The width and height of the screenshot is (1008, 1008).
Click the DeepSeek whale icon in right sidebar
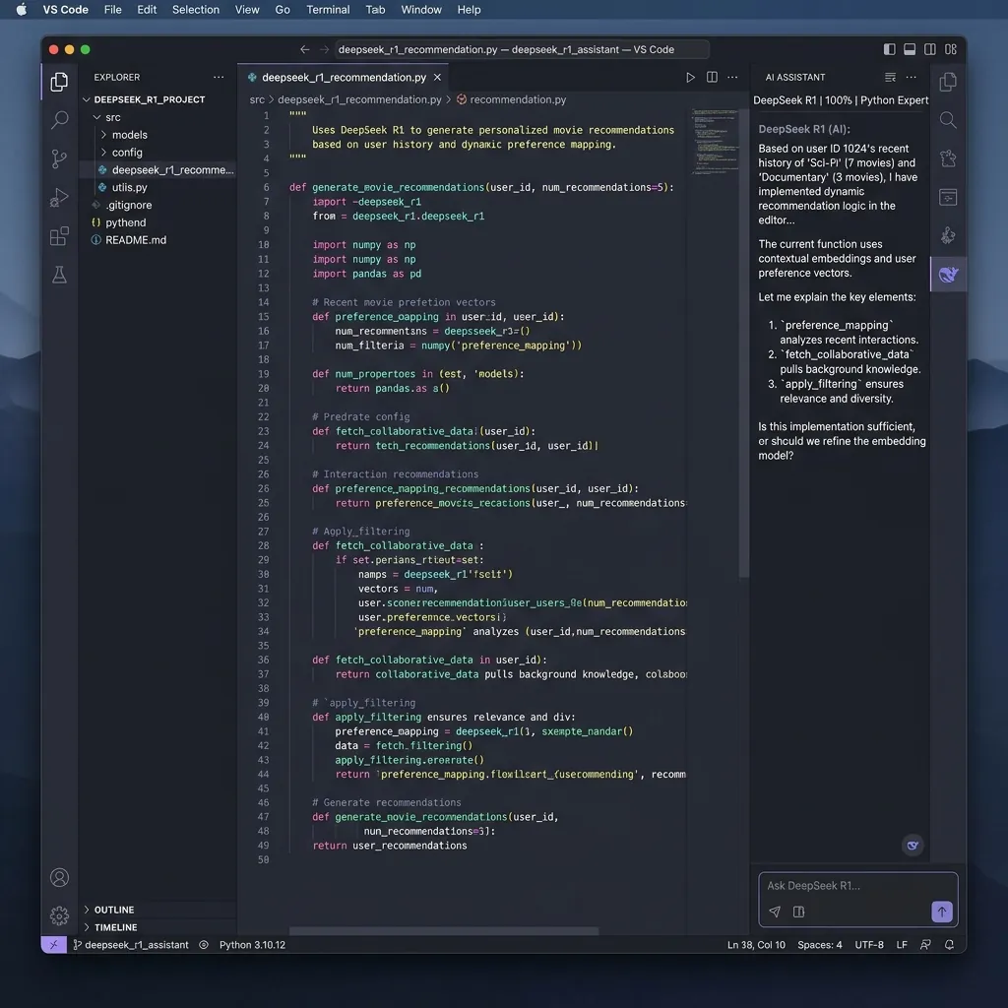tap(948, 275)
